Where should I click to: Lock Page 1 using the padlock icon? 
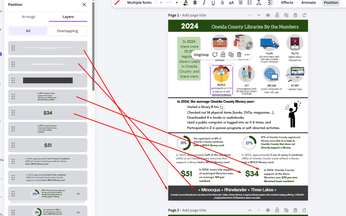[277, 15]
